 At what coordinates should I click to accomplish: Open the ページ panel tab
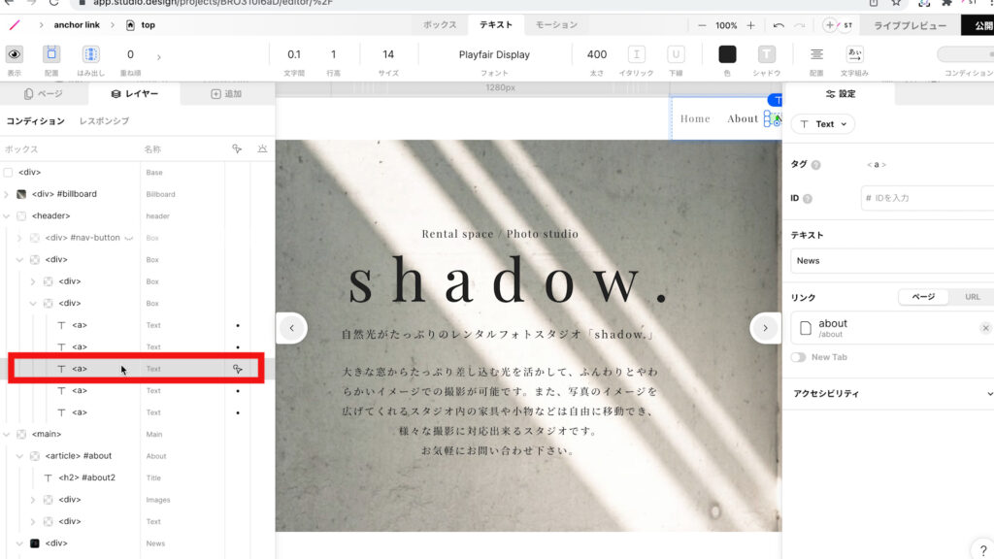pos(43,94)
